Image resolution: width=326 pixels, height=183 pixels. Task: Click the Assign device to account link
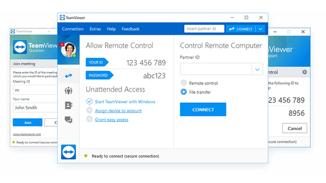pos(118,111)
